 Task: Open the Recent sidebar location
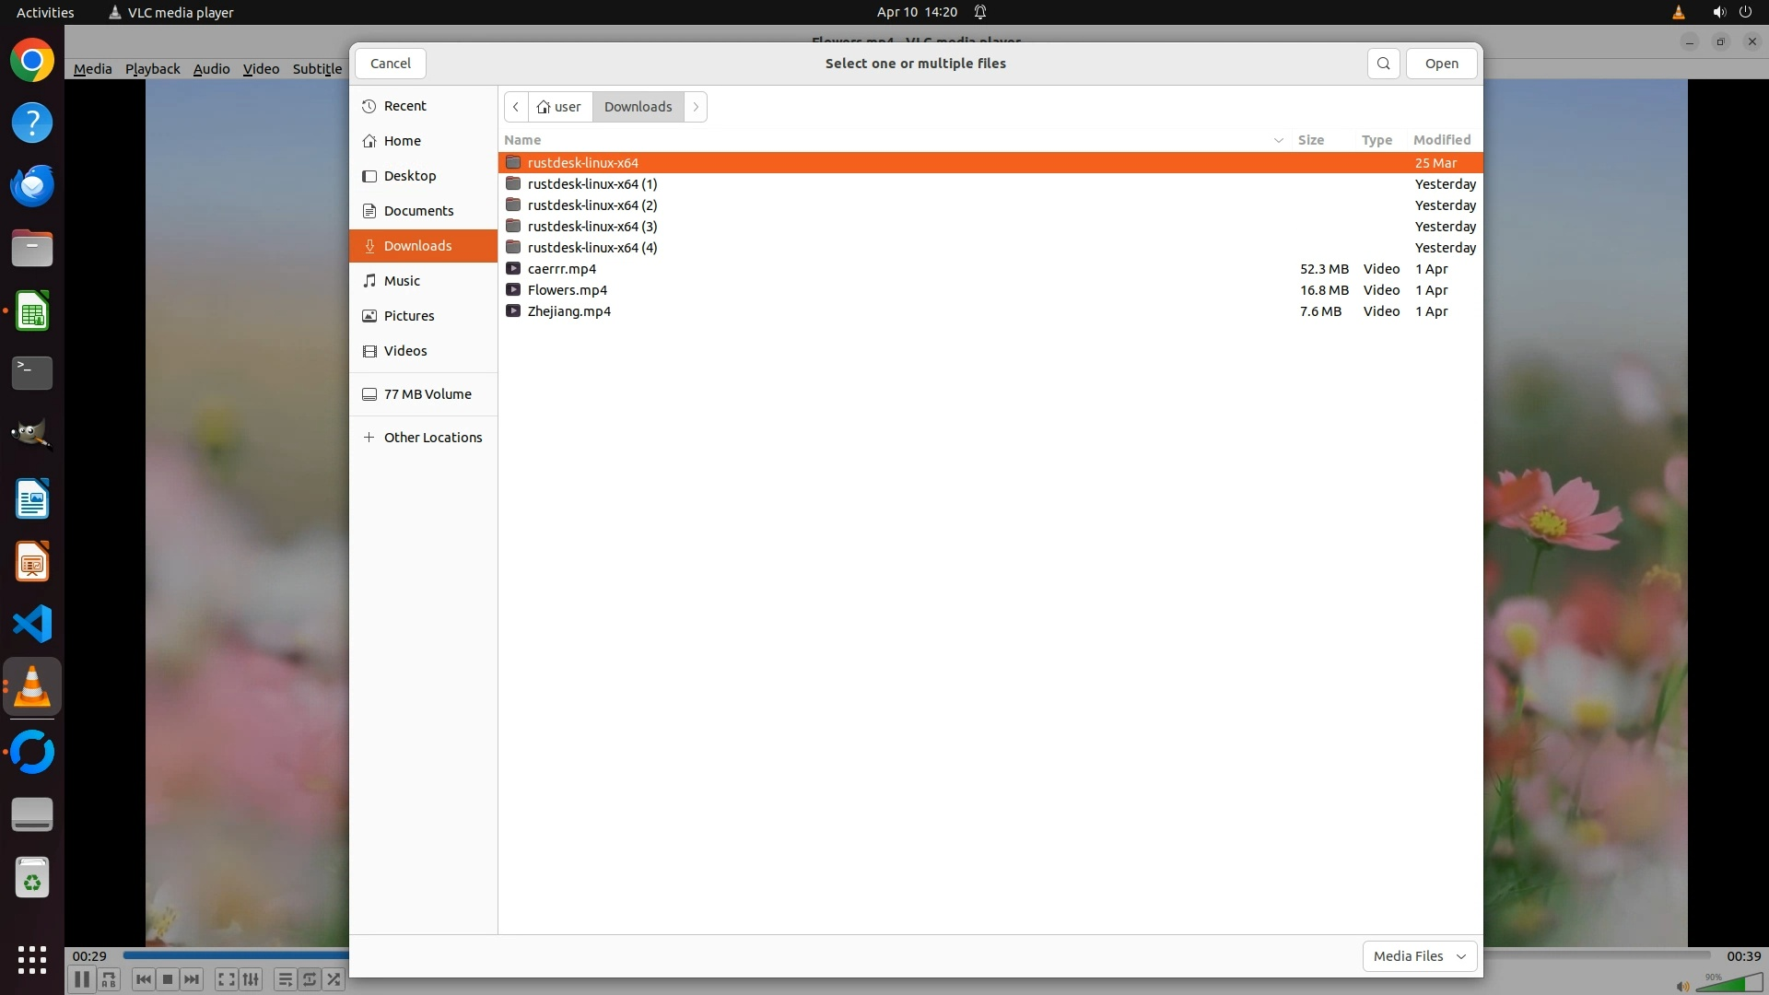pos(404,106)
